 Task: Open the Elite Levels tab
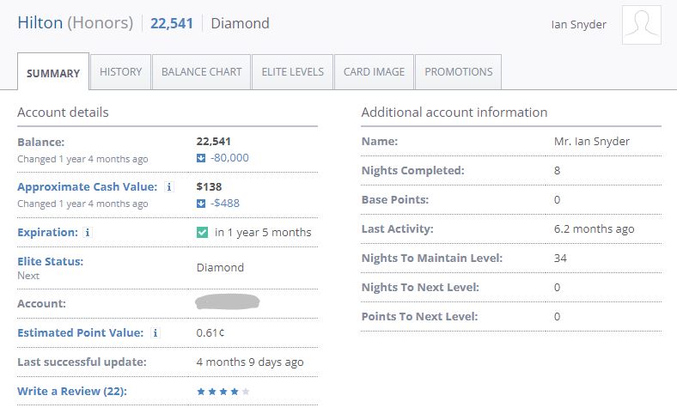292,72
